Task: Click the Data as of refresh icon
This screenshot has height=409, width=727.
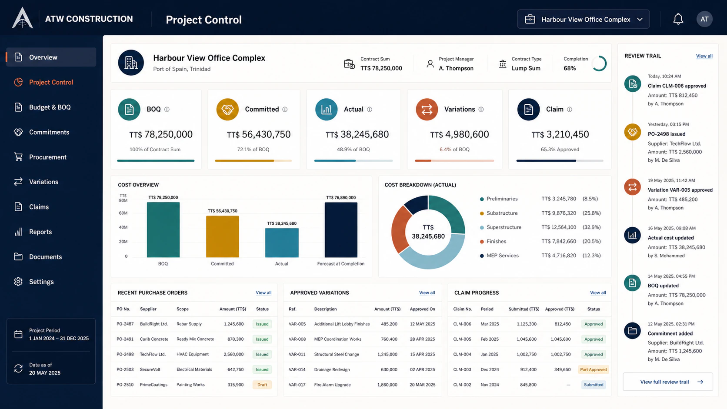Action: 18,369
